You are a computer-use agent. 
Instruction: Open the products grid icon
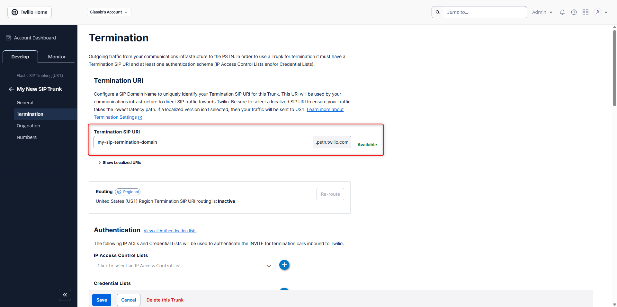[x=586, y=12]
